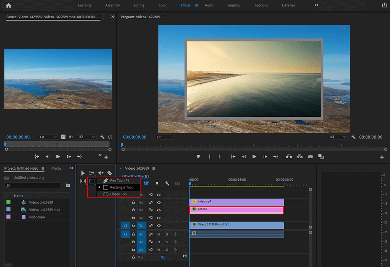Click the project panel search field
Viewport: 390px width, 267px height.
tap(33, 185)
